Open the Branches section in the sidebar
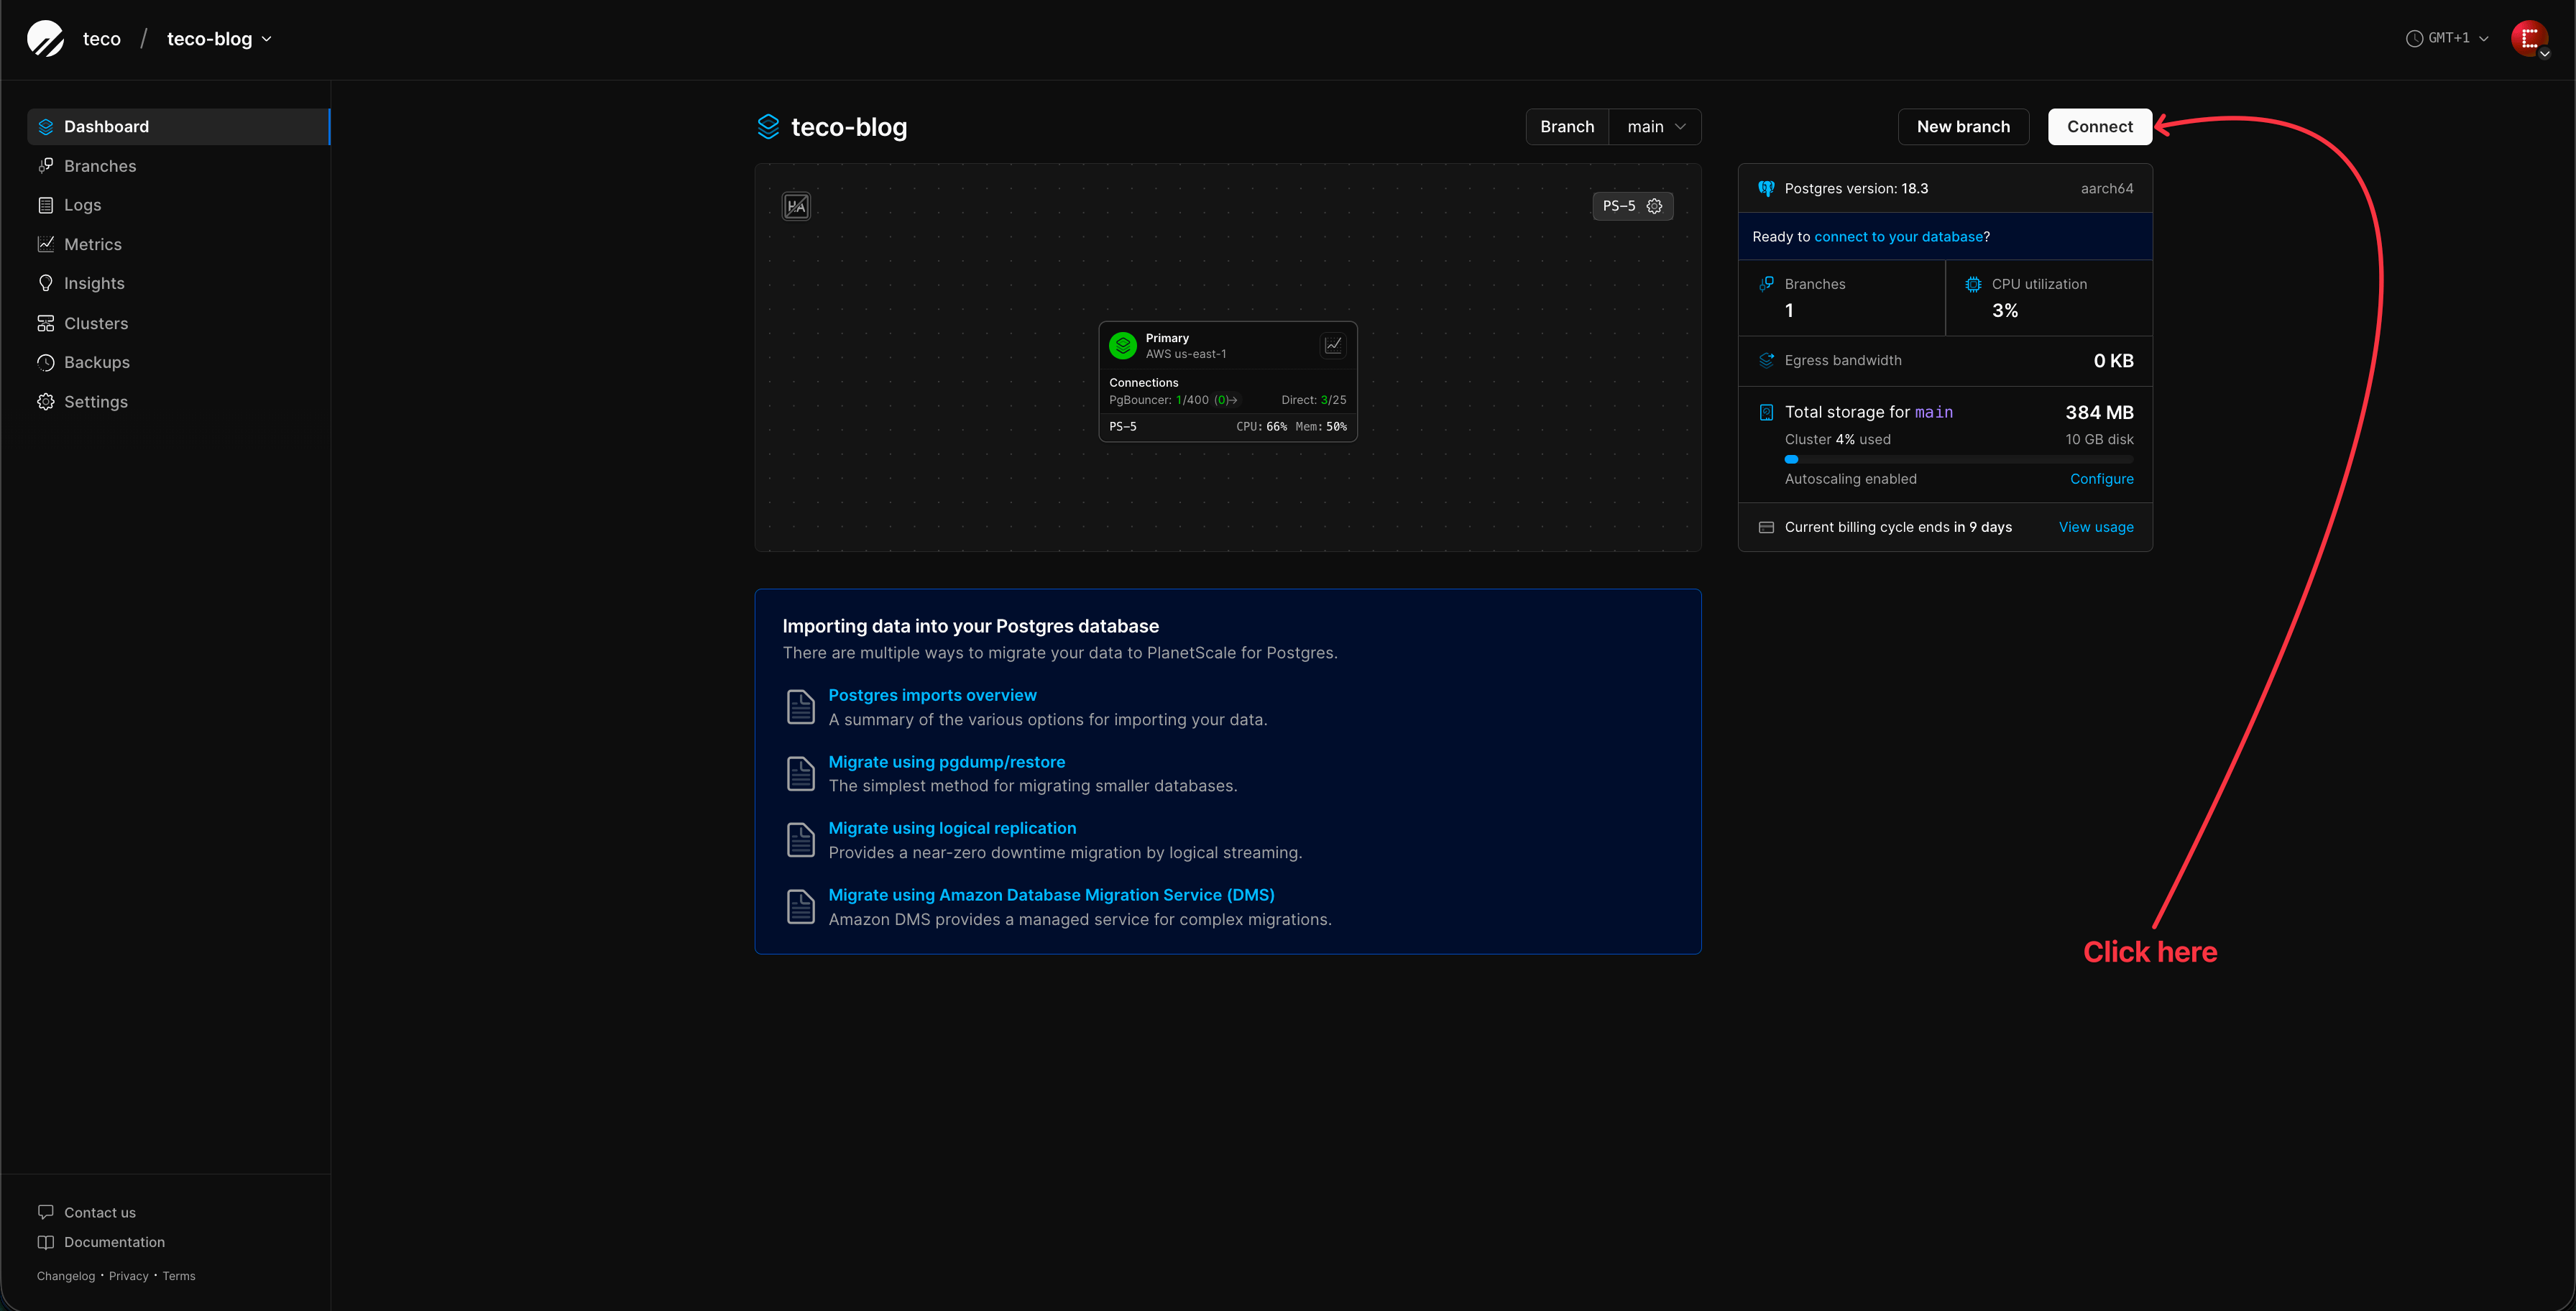This screenshot has width=2576, height=1311. click(99, 165)
